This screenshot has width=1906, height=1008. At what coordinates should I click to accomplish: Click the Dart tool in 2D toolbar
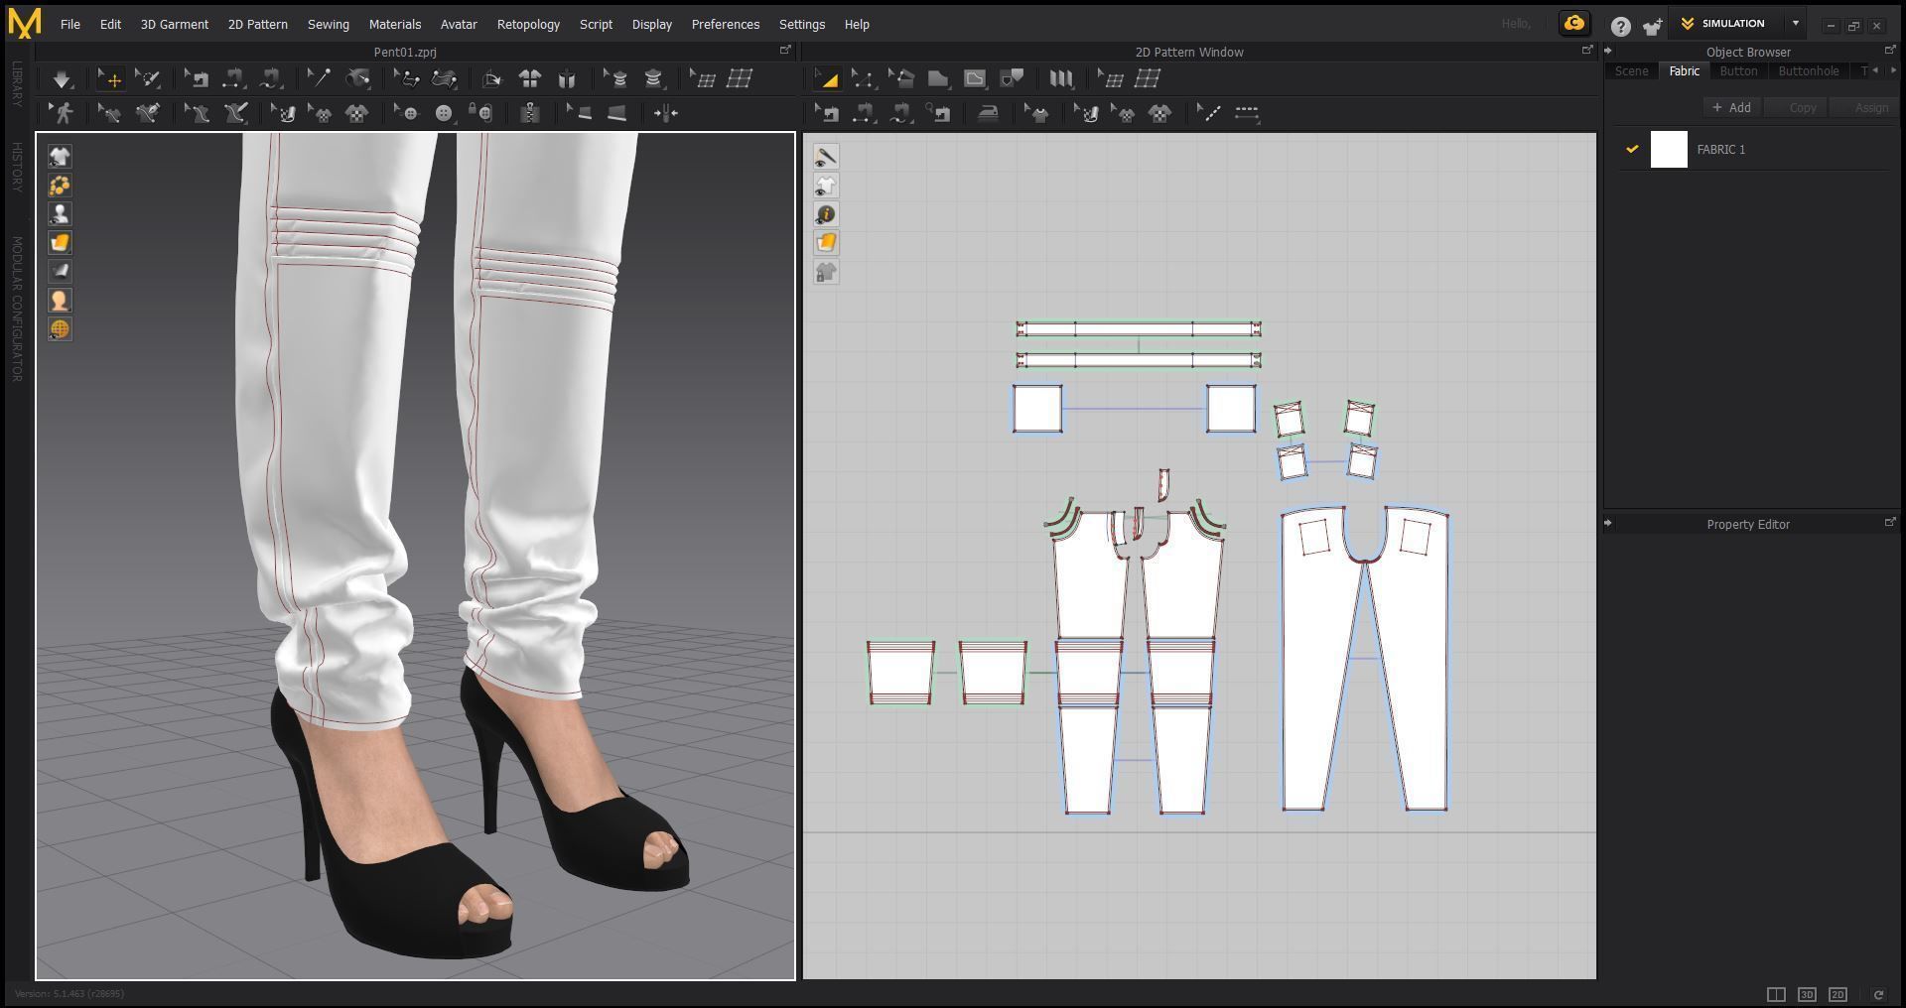(1012, 79)
